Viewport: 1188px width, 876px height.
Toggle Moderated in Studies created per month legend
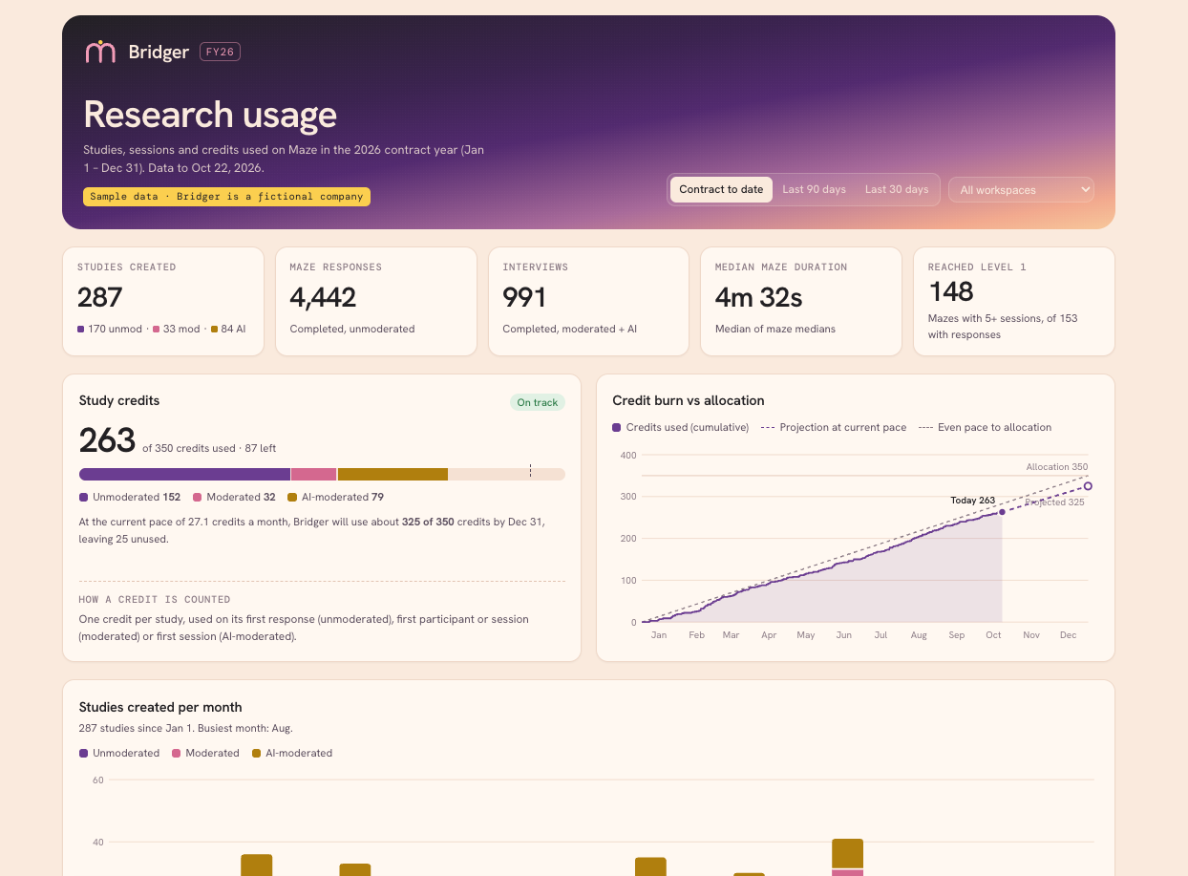pos(205,753)
